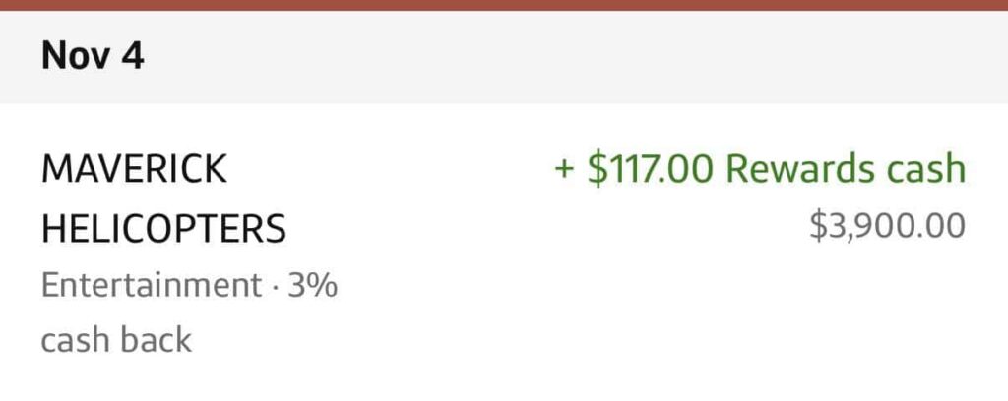
Task: Select the + $117.00 Rewards cash amount
Action: tap(760, 169)
